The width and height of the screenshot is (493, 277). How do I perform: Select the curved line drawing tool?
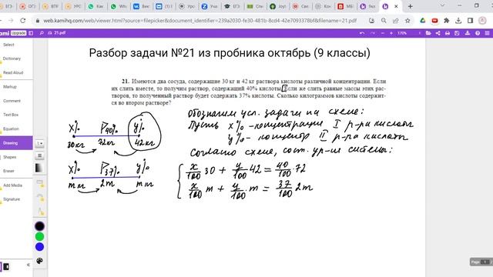[x=40, y=198]
